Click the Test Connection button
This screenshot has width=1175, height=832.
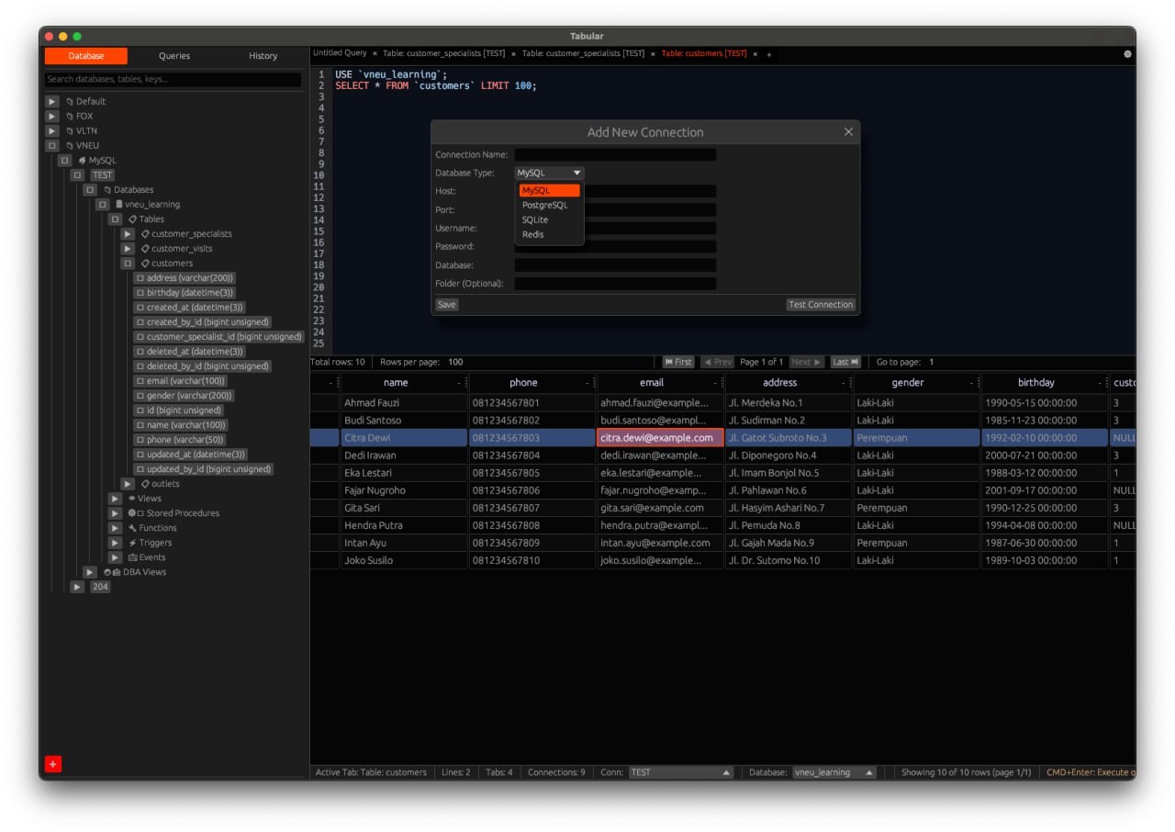point(819,304)
